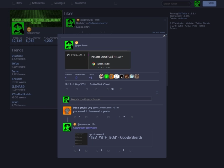
Task: Click the bright green liker avatar
Action: 107,76
